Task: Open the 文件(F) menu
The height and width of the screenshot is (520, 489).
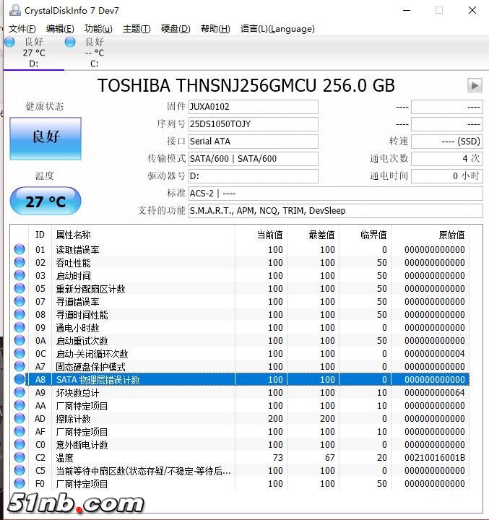Action: click(22, 29)
